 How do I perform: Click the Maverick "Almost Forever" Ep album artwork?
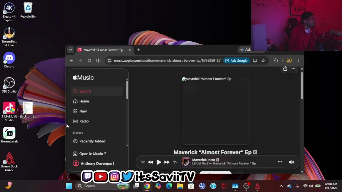[x=215, y=111]
